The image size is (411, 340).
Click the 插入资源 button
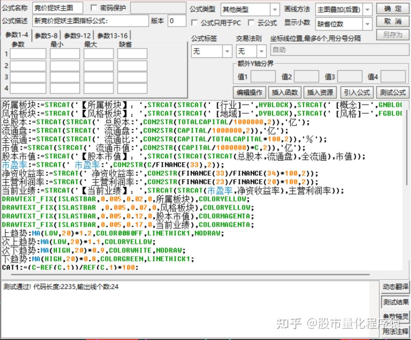(x=320, y=93)
